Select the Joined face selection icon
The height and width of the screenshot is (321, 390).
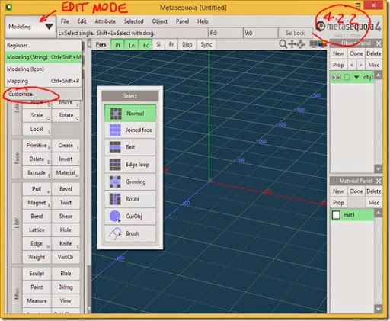(115, 130)
